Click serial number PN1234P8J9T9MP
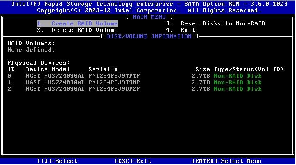The height and width of the screenshot is (165, 296). pos(114,82)
